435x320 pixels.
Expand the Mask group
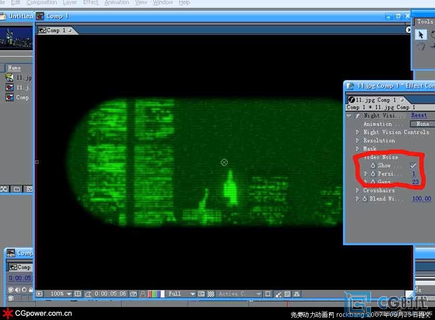coord(358,149)
